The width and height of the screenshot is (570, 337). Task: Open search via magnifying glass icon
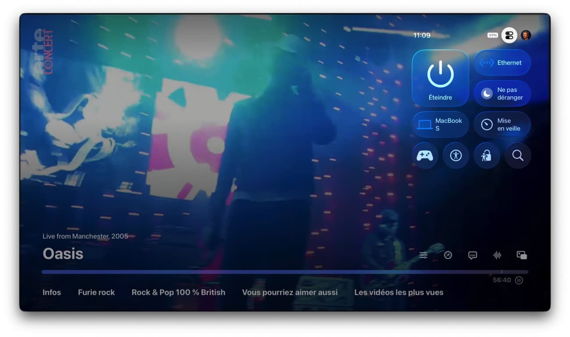518,156
